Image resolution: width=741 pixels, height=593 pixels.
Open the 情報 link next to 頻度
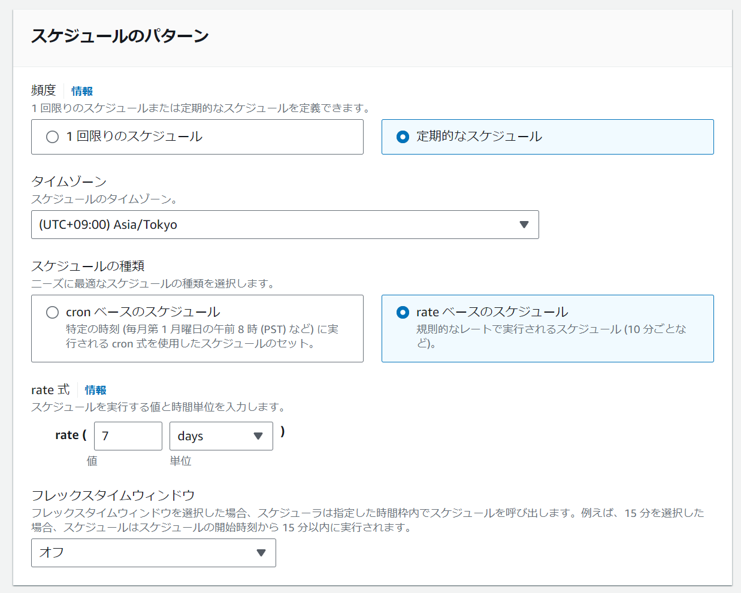(82, 91)
